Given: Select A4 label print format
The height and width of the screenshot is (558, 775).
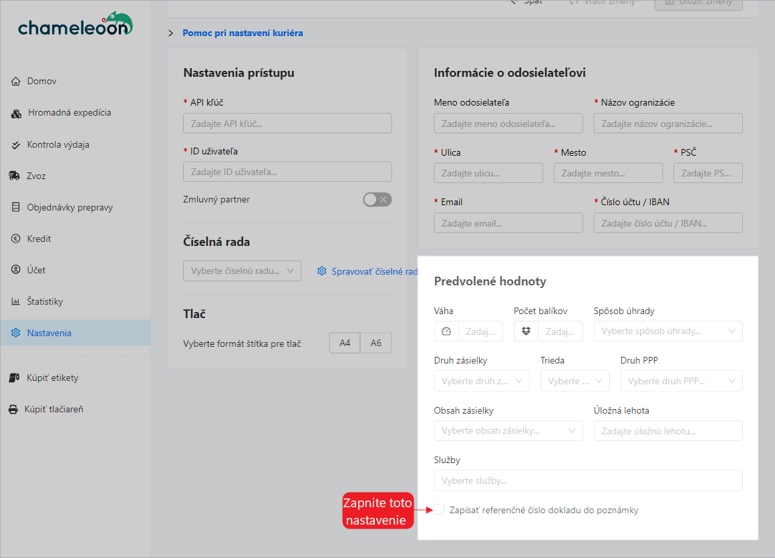Looking at the screenshot, I should [x=345, y=343].
